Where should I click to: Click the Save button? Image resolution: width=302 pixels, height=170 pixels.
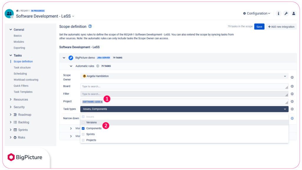pyautogui.click(x=259, y=26)
